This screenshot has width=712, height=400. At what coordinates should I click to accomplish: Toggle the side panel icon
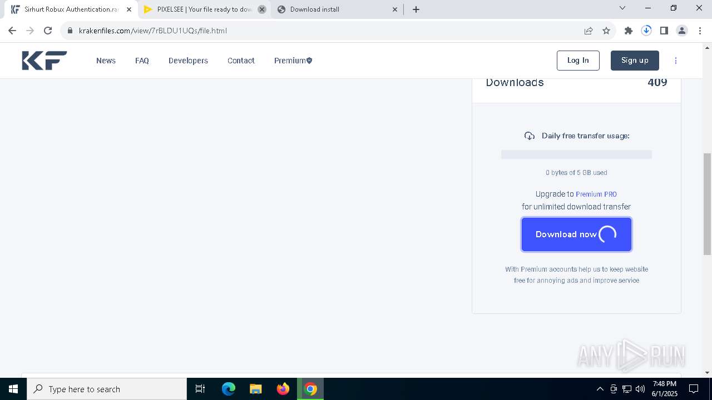tap(664, 31)
